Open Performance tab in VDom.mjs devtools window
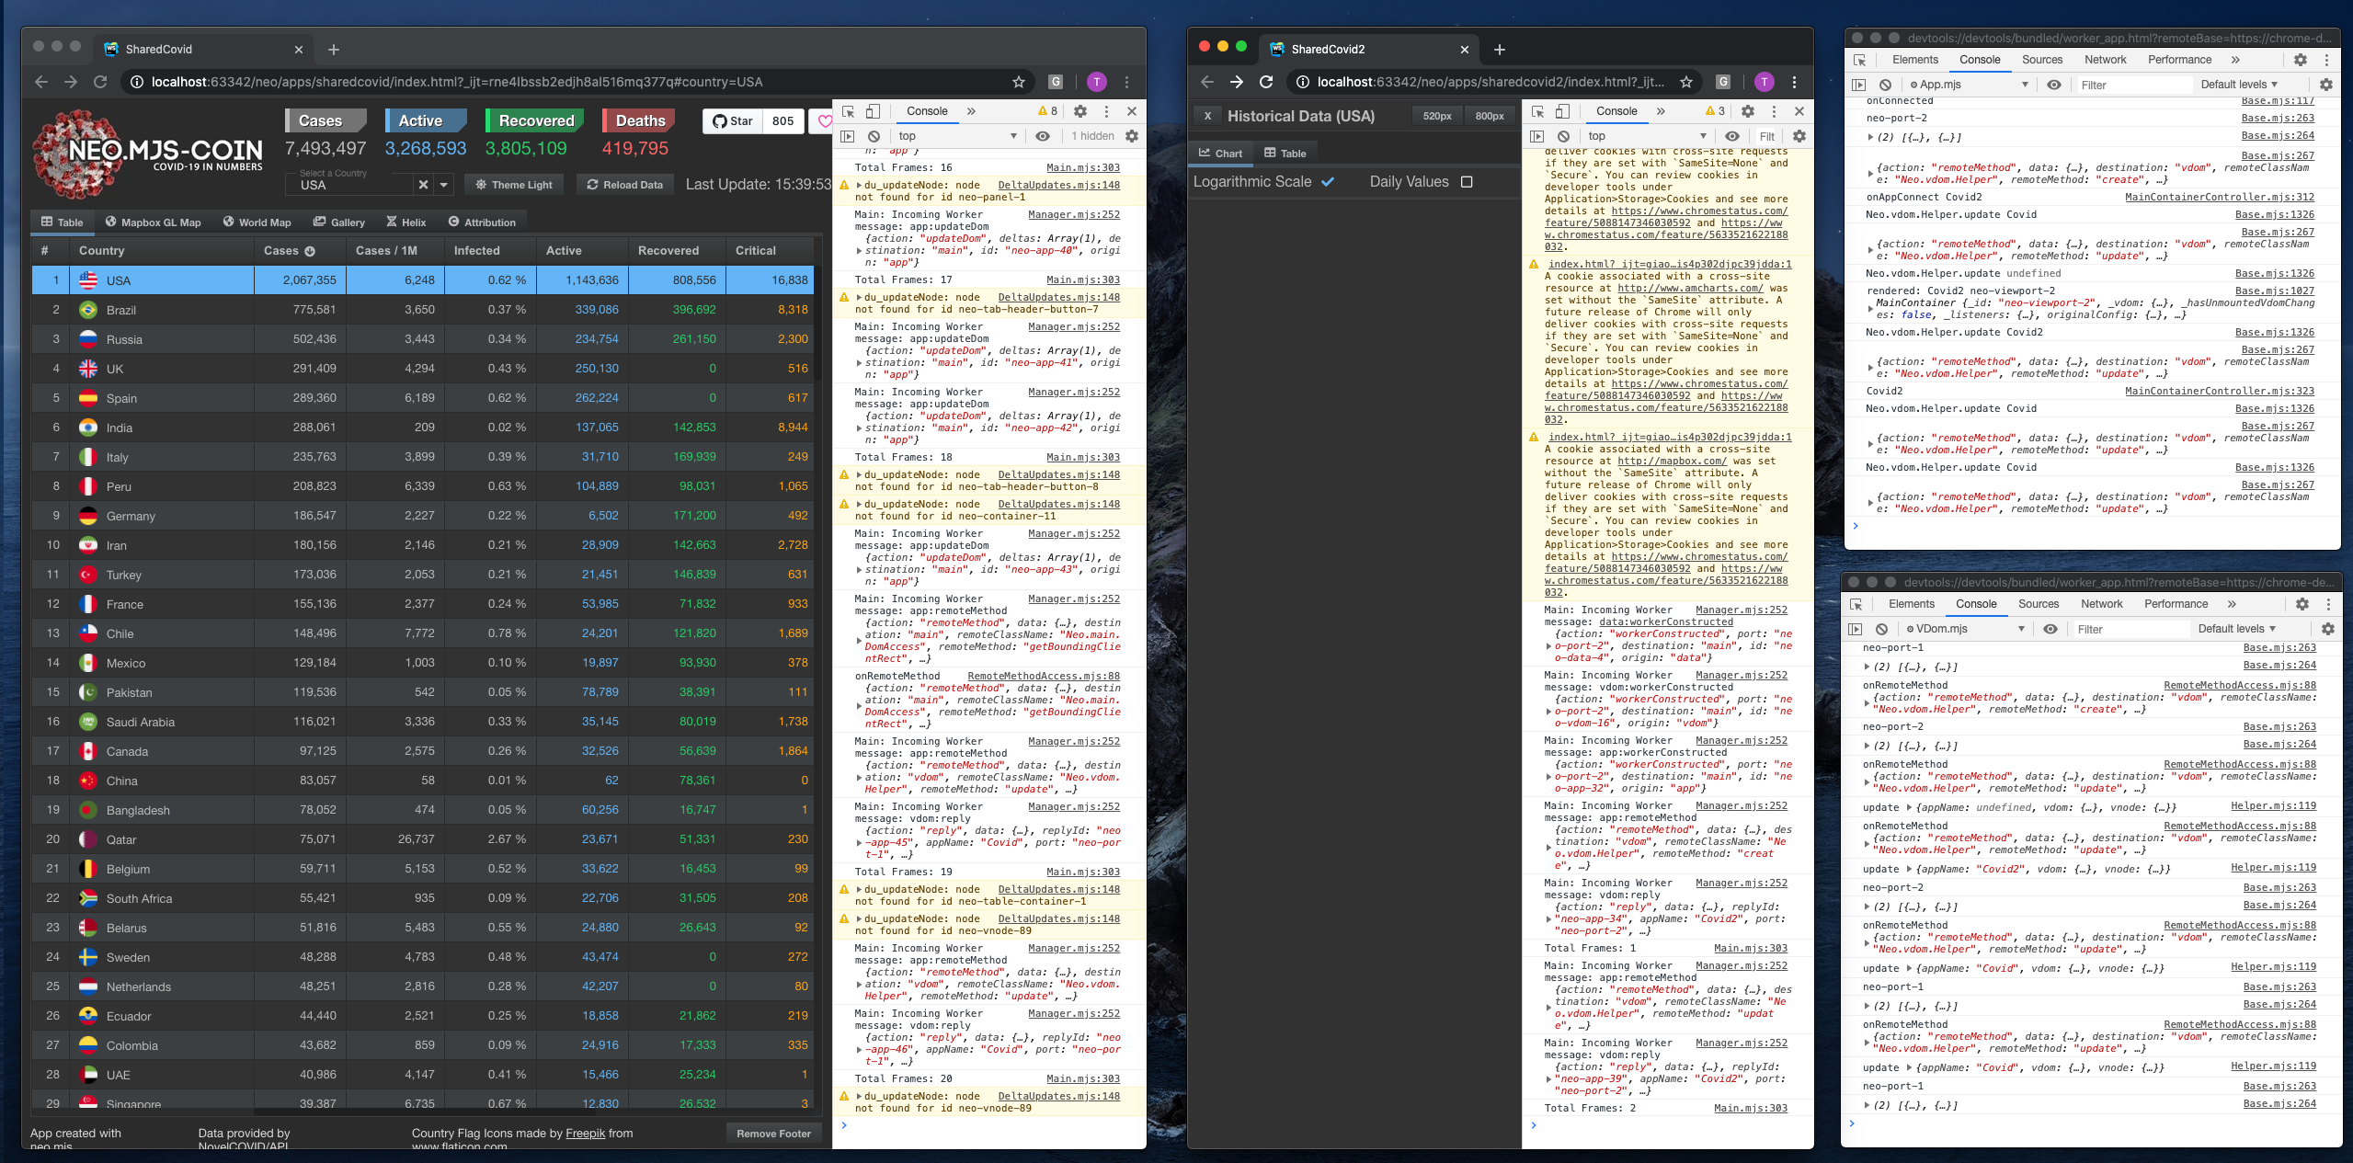Image resolution: width=2353 pixels, height=1163 pixels. tap(2176, 604)
